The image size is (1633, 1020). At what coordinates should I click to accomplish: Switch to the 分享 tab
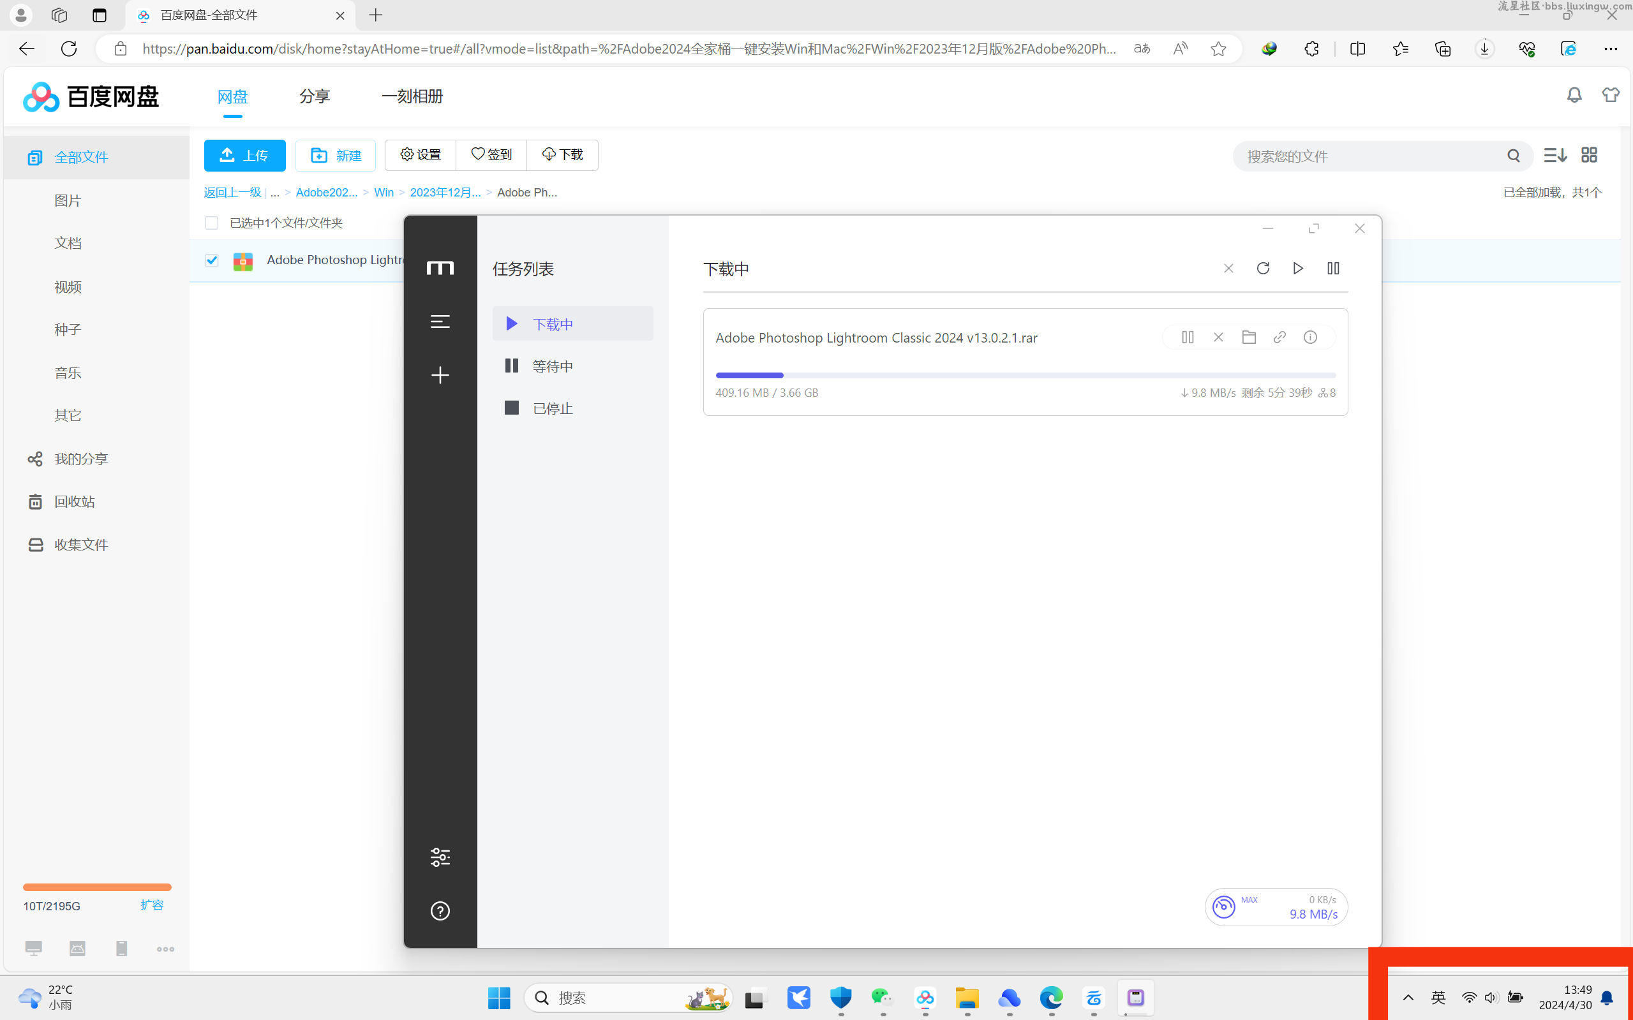(x=315, y=96)
